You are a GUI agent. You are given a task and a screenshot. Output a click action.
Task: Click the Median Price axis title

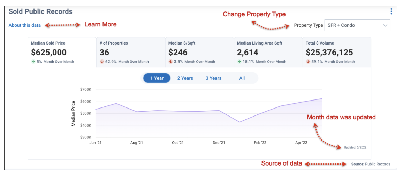(x=73, y=113)
